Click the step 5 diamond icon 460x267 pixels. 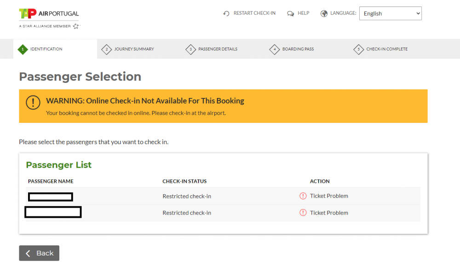click(x=358, y=49)
